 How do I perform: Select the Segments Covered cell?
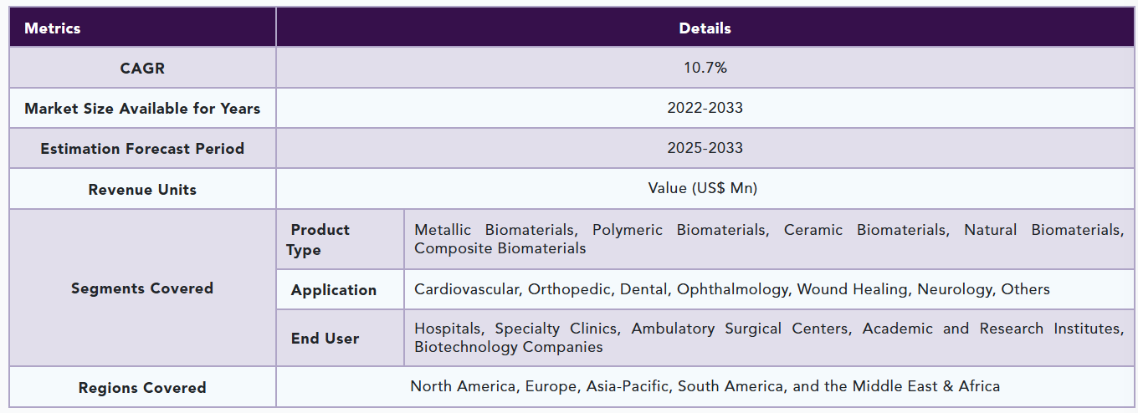142,288
